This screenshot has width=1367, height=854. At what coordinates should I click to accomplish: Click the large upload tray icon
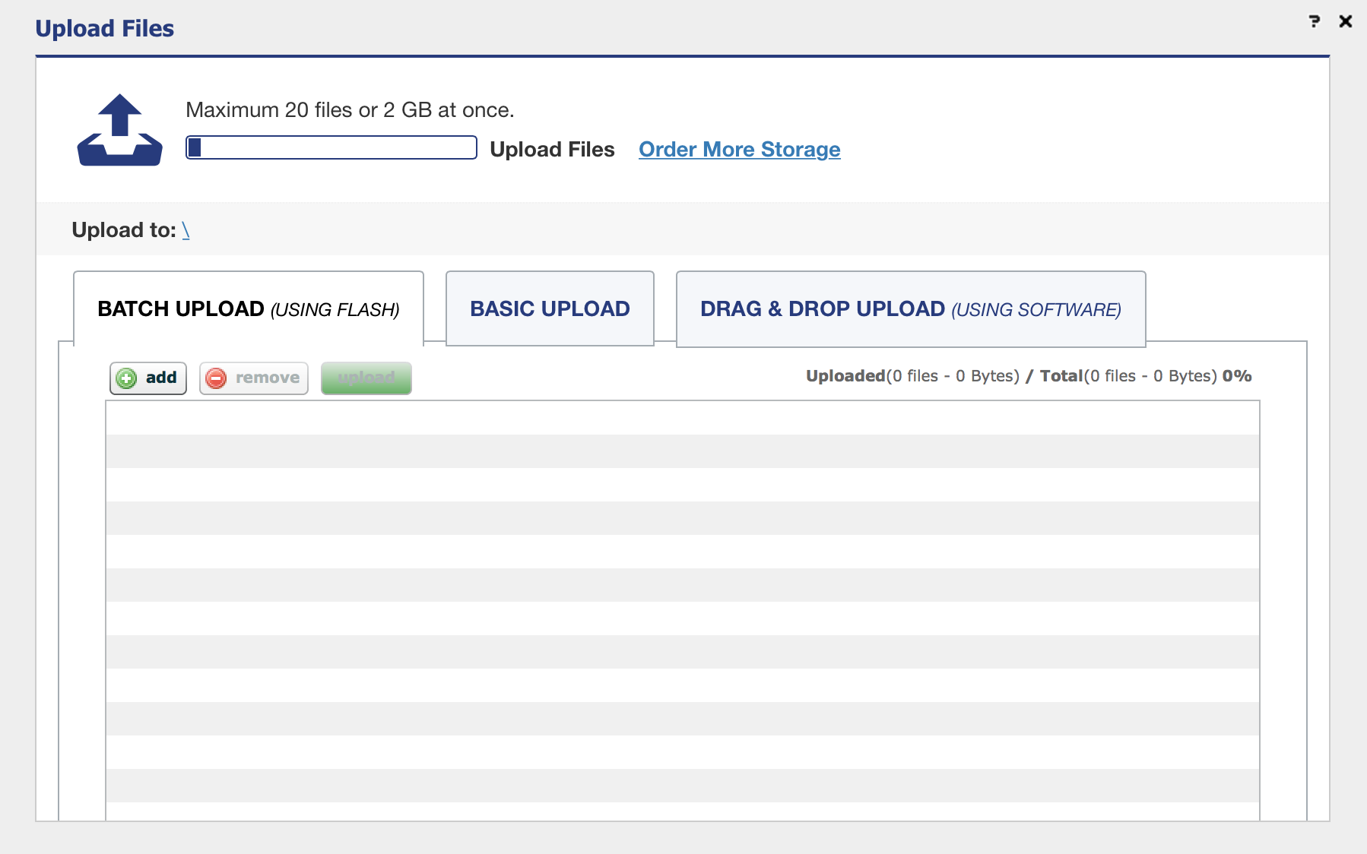(119, 130)
